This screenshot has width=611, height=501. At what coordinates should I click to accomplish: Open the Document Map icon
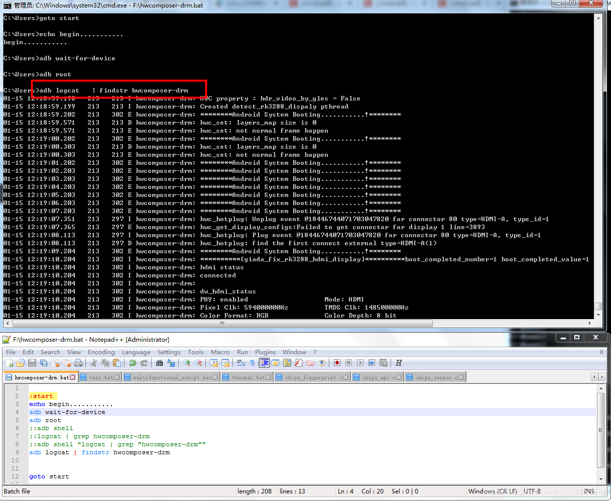[287, 363]
